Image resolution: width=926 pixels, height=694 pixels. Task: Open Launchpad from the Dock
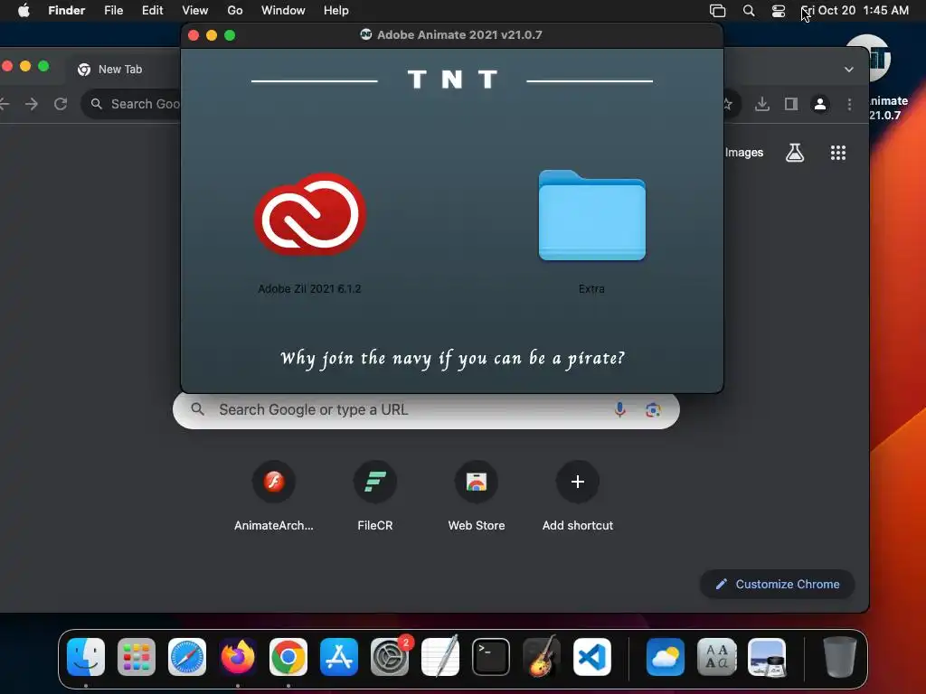(137, 657)
